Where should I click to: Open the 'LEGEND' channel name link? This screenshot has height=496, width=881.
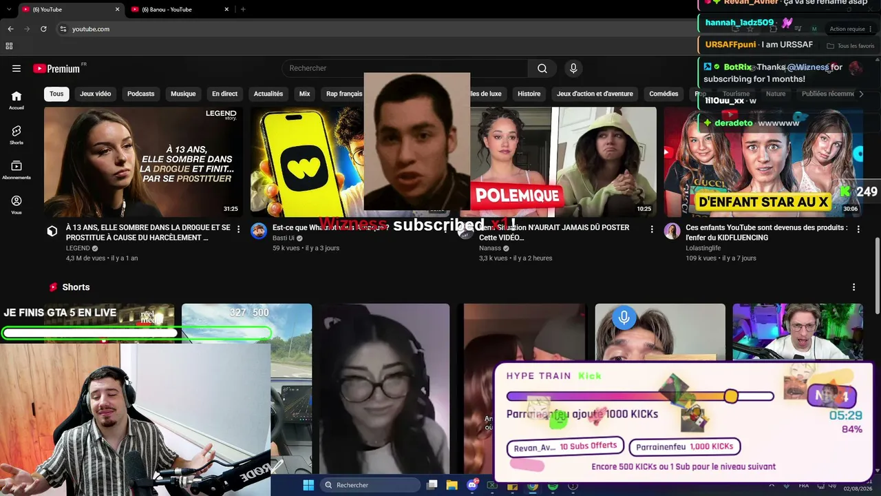pyautogui.click(x=78, y=248)
